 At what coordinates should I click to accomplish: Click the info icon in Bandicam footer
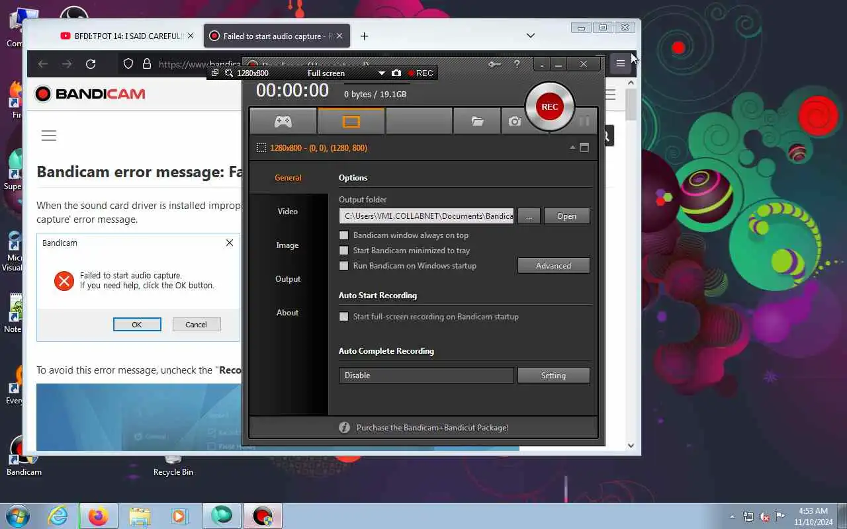(344, 427)
